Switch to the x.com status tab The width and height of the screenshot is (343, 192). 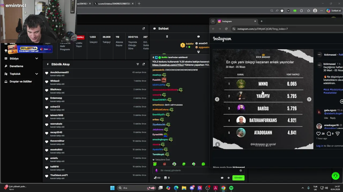[114, 3]
